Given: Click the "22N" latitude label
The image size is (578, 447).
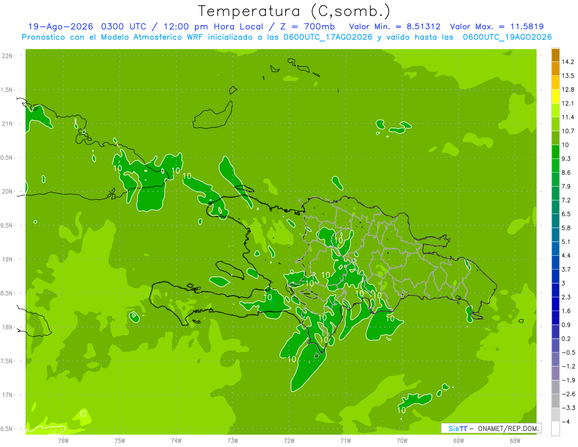Looking at the screenshot, I should [7, 56].
